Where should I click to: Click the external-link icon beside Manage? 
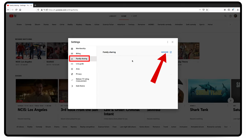pos(171,52)
